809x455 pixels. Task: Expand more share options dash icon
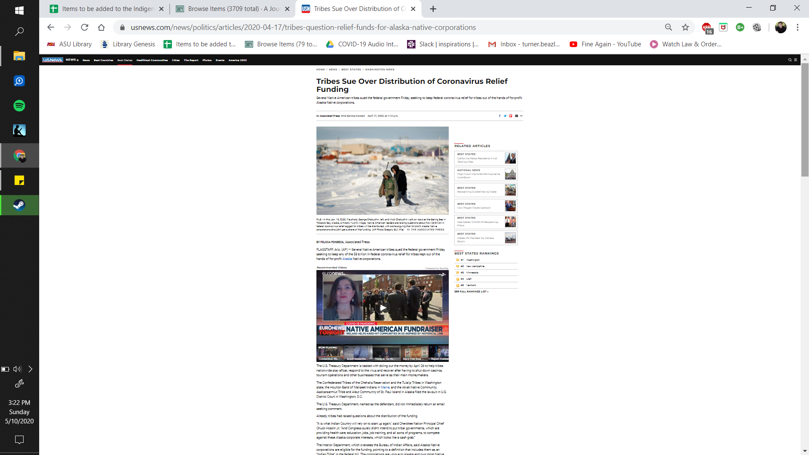tap(521, 116)
